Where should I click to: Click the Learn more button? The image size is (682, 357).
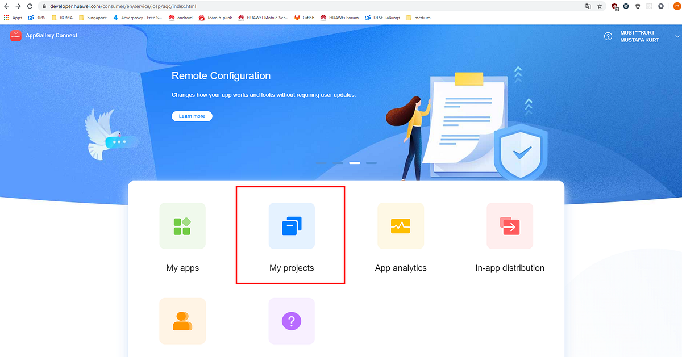pyautogui.click(x=192, y=116)
